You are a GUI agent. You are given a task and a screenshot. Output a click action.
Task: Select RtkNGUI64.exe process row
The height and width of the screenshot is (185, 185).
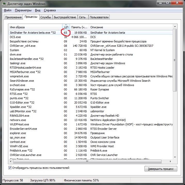91,116
